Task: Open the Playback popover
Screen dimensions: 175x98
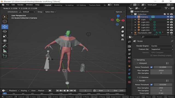Action: click(x=14, y=91)
